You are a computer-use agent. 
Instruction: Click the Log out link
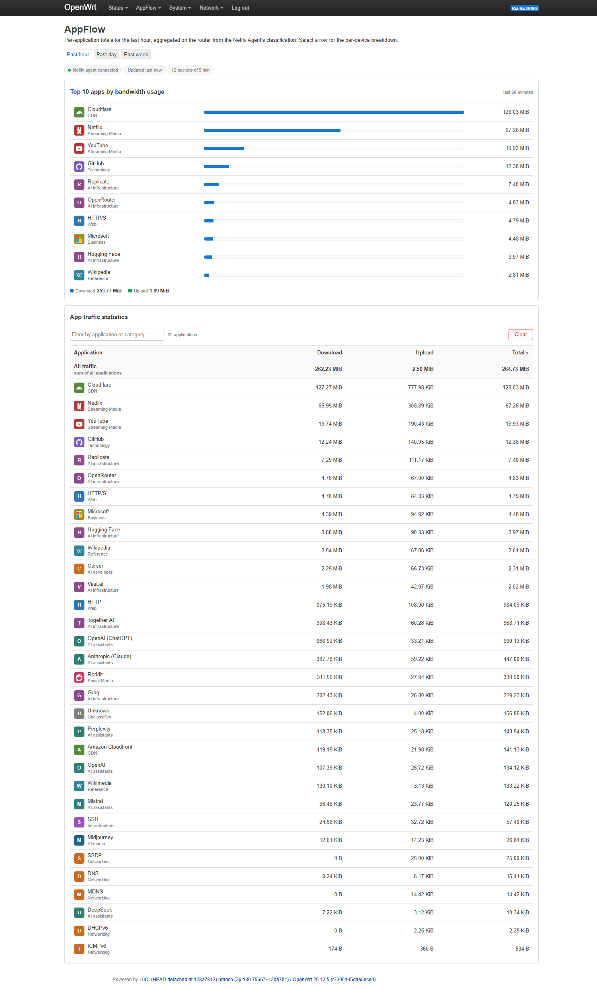[x=240, y=8]
